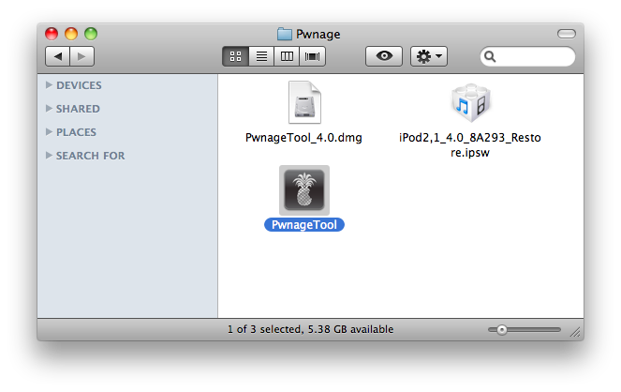Open the gear Action menu
Screen dimensions: 621x392
429,56
